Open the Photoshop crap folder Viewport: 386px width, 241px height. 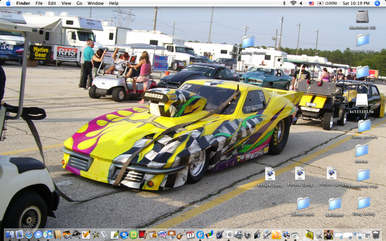click(362, 175)
